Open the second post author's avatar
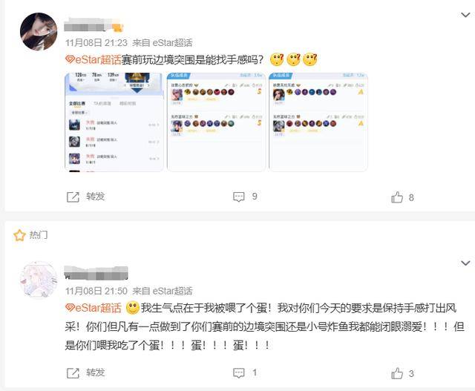 coord(39,280)
